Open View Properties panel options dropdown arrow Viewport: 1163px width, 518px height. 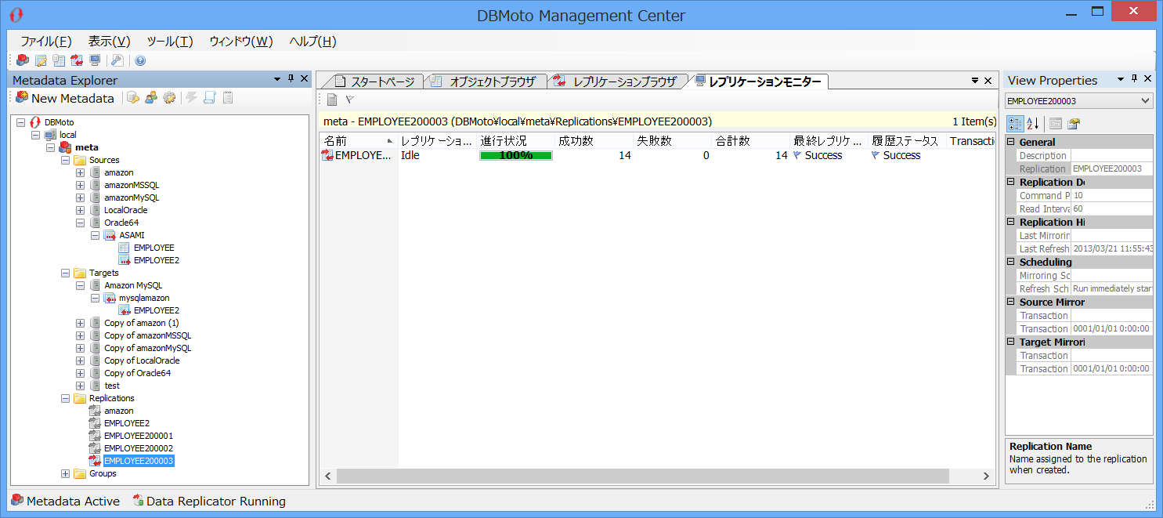pos(1121,79)
